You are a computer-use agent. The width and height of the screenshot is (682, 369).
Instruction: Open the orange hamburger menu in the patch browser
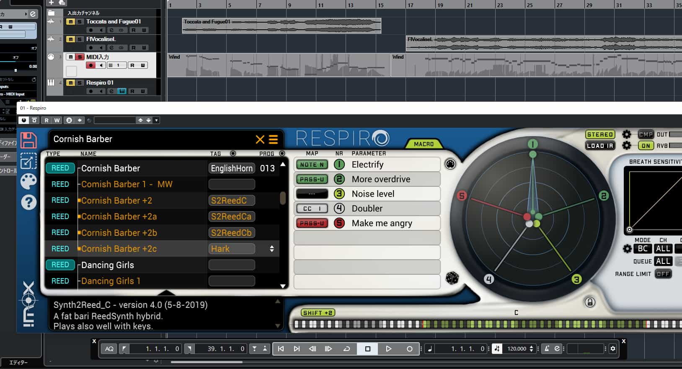[x=274, y=139]
